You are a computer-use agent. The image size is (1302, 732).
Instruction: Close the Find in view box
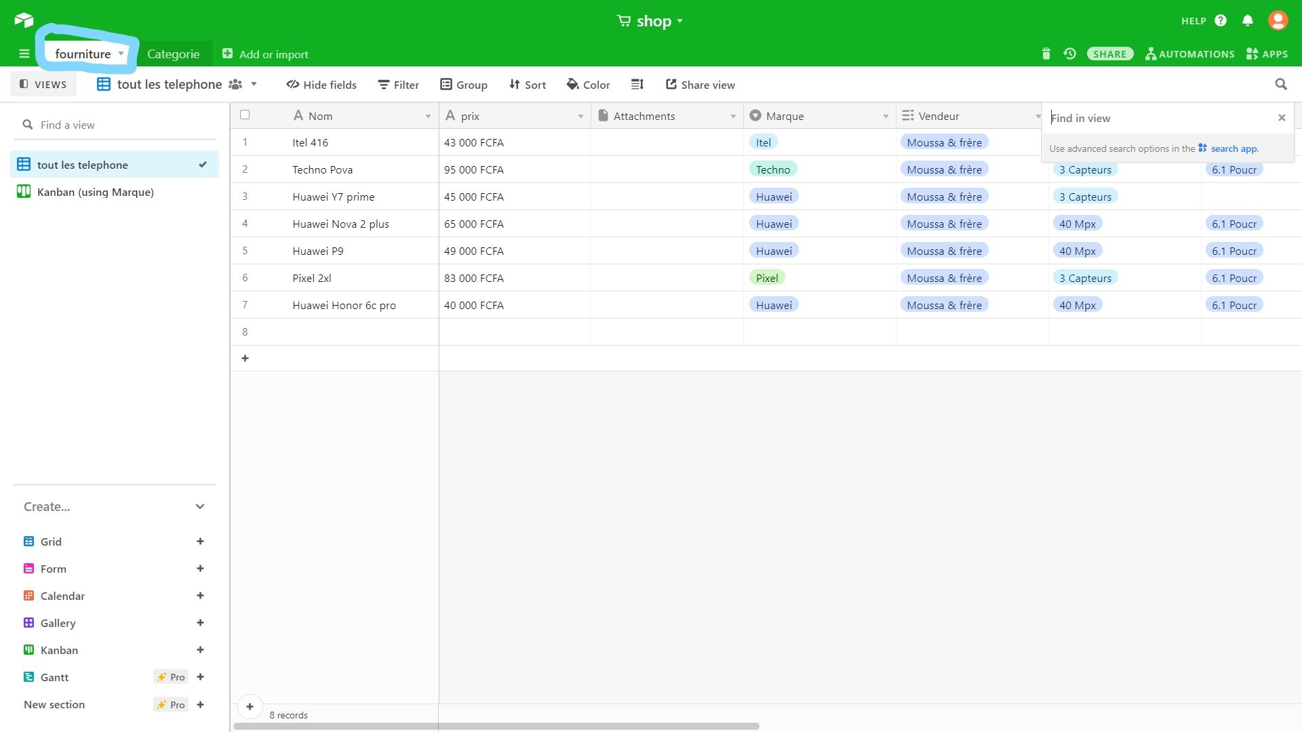coord(1282,118)
